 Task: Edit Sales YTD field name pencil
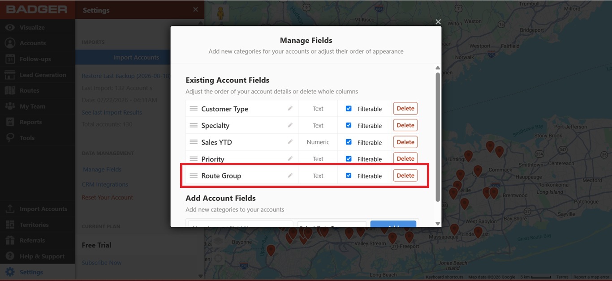click(290, 142)
